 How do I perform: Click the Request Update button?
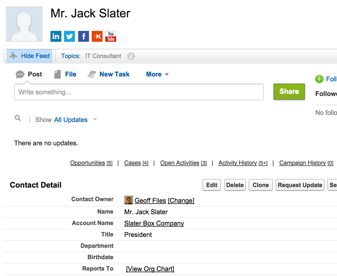click(300, 185)
